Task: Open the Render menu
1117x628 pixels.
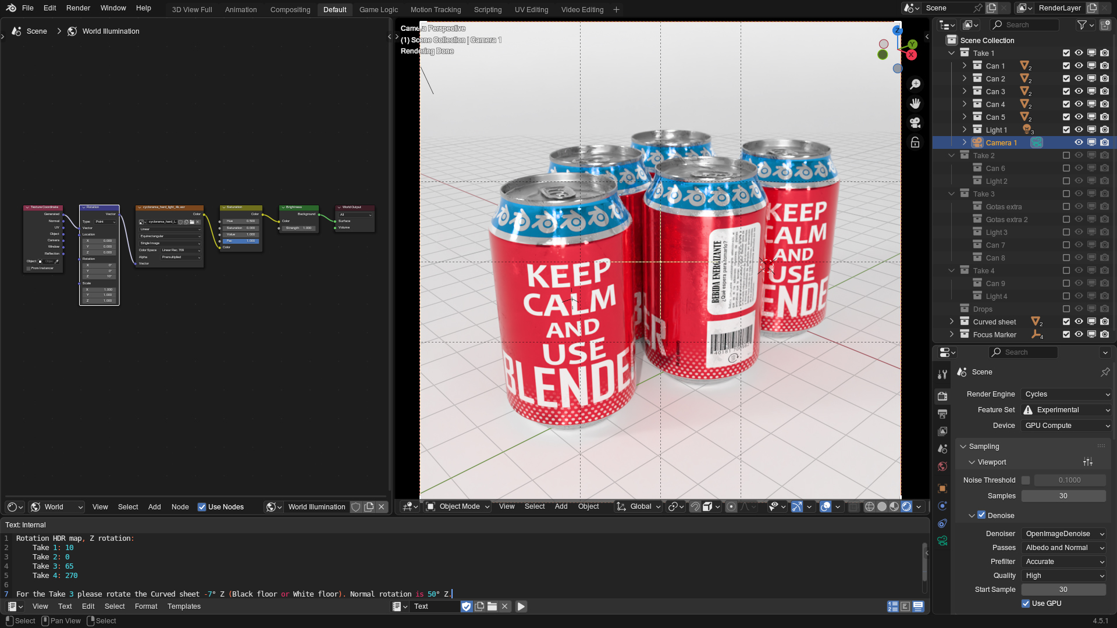Action: point(78,8)
